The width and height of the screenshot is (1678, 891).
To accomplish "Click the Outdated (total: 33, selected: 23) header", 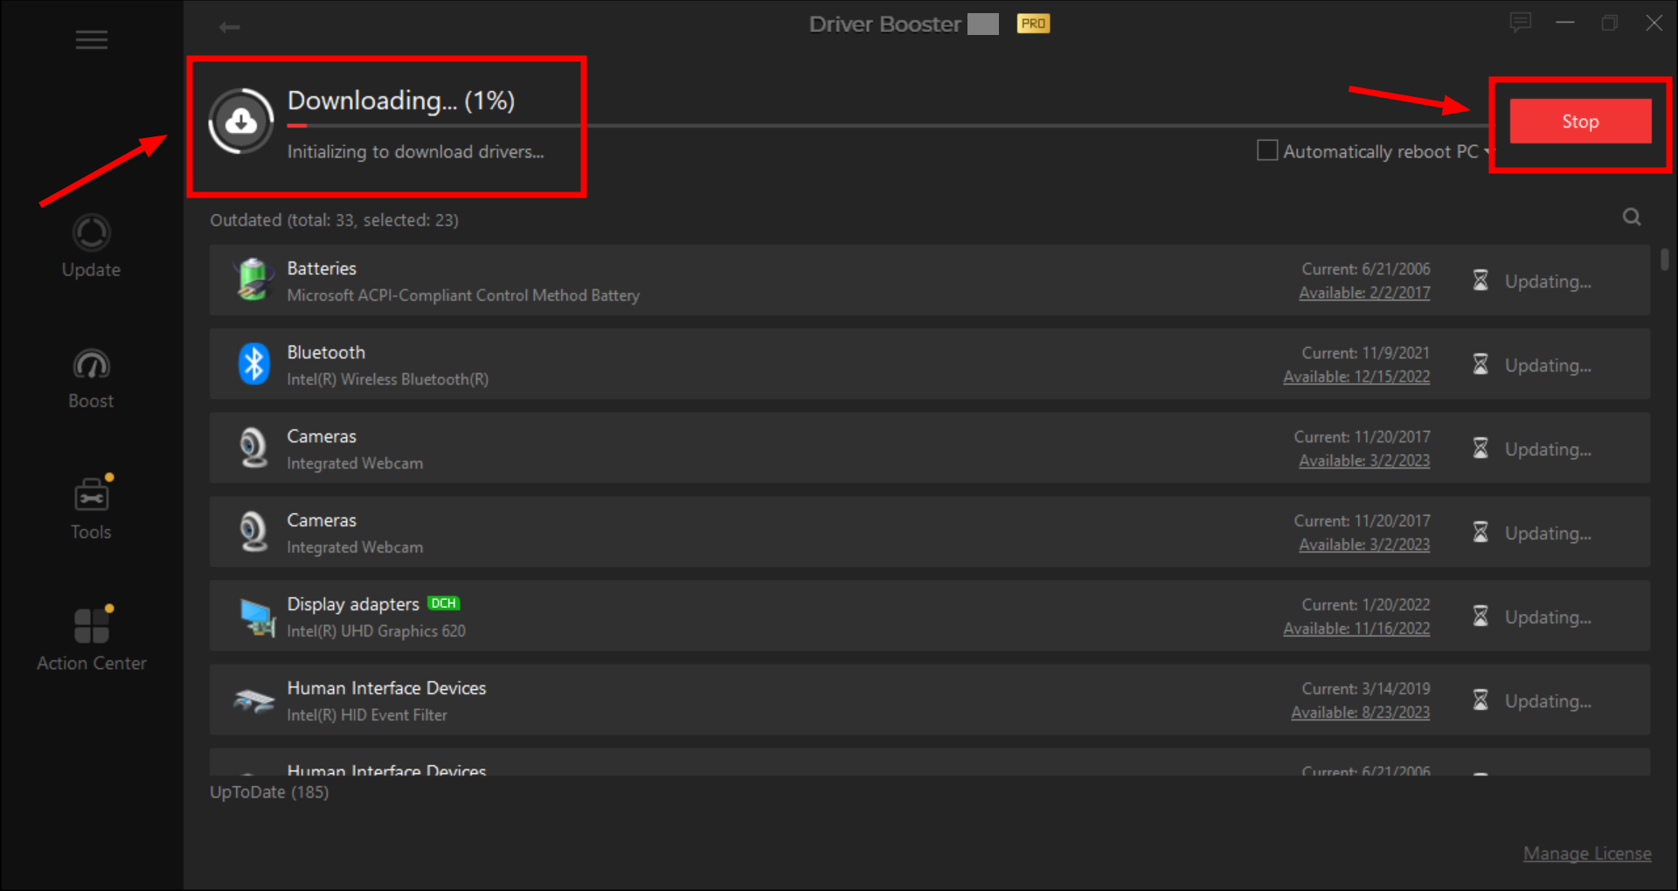I will pos(334,220).
